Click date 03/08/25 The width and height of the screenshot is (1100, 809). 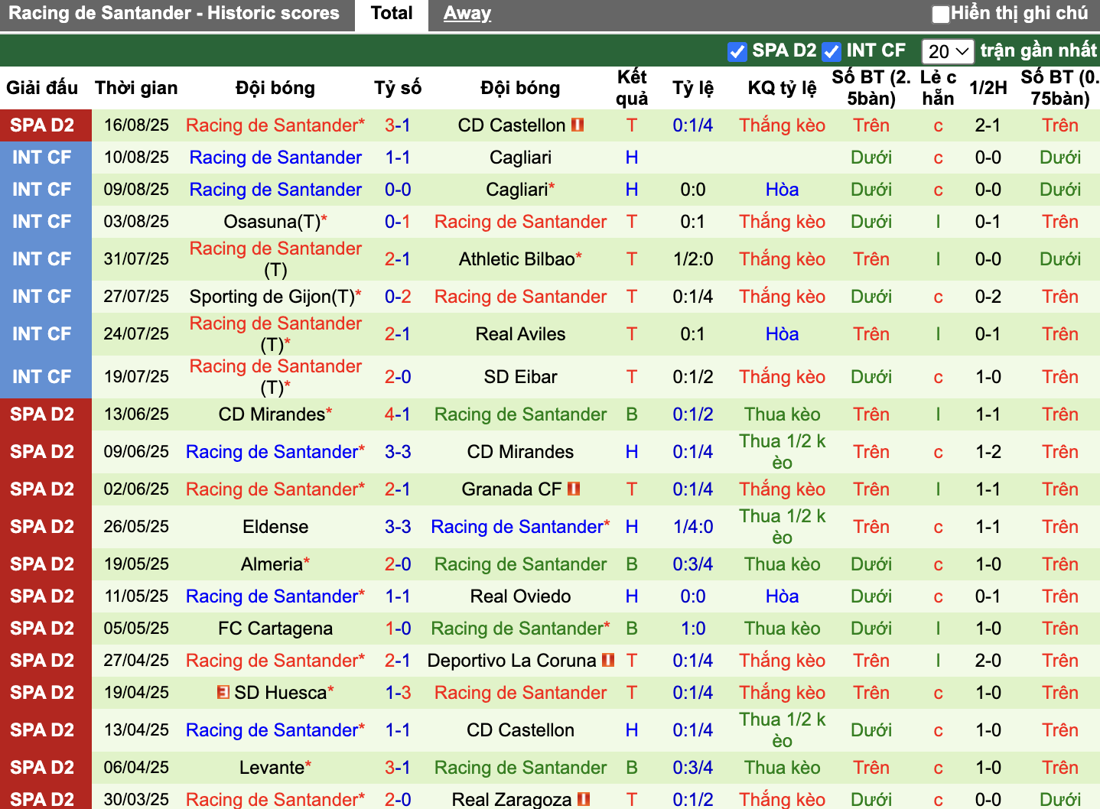[136, 222]
